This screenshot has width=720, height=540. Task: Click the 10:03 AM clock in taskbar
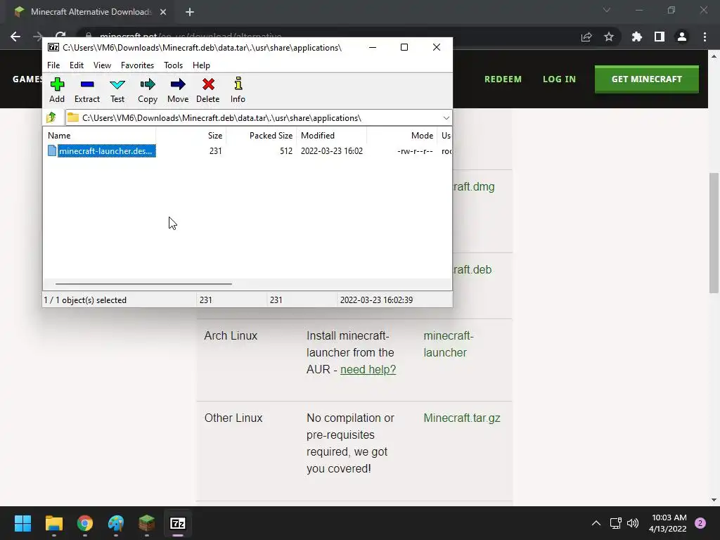click(669, 517)
